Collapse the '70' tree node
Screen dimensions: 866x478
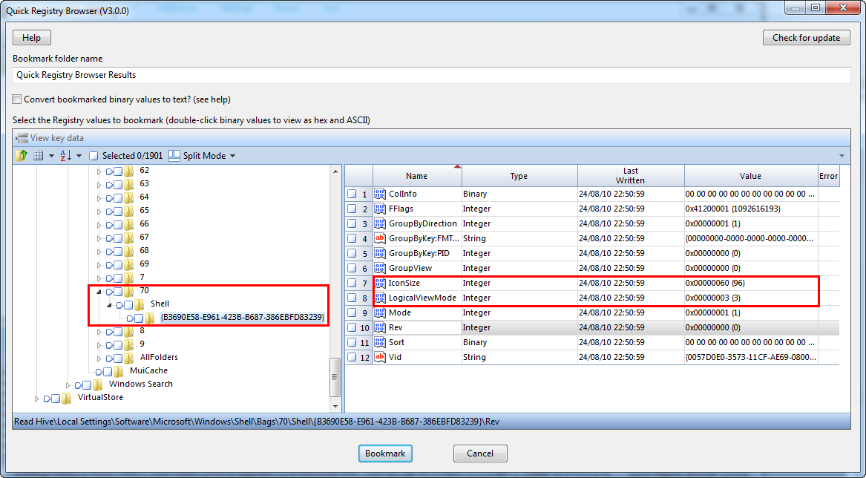pos(98,292)
